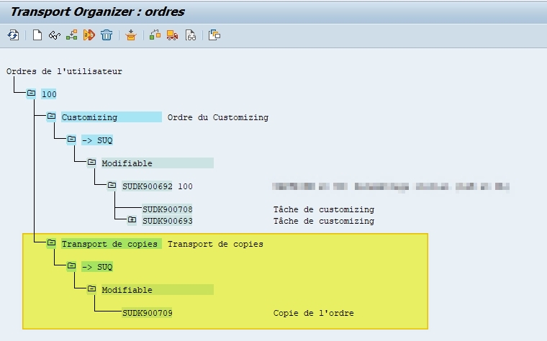Select task SUDK900708 in the tree
547x341 pixels.
(x=167, y=209)
